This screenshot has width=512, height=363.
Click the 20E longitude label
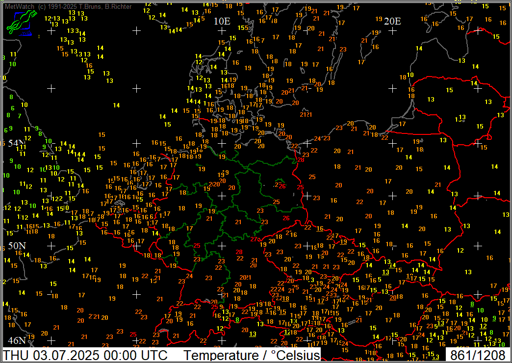pos(392,22)
